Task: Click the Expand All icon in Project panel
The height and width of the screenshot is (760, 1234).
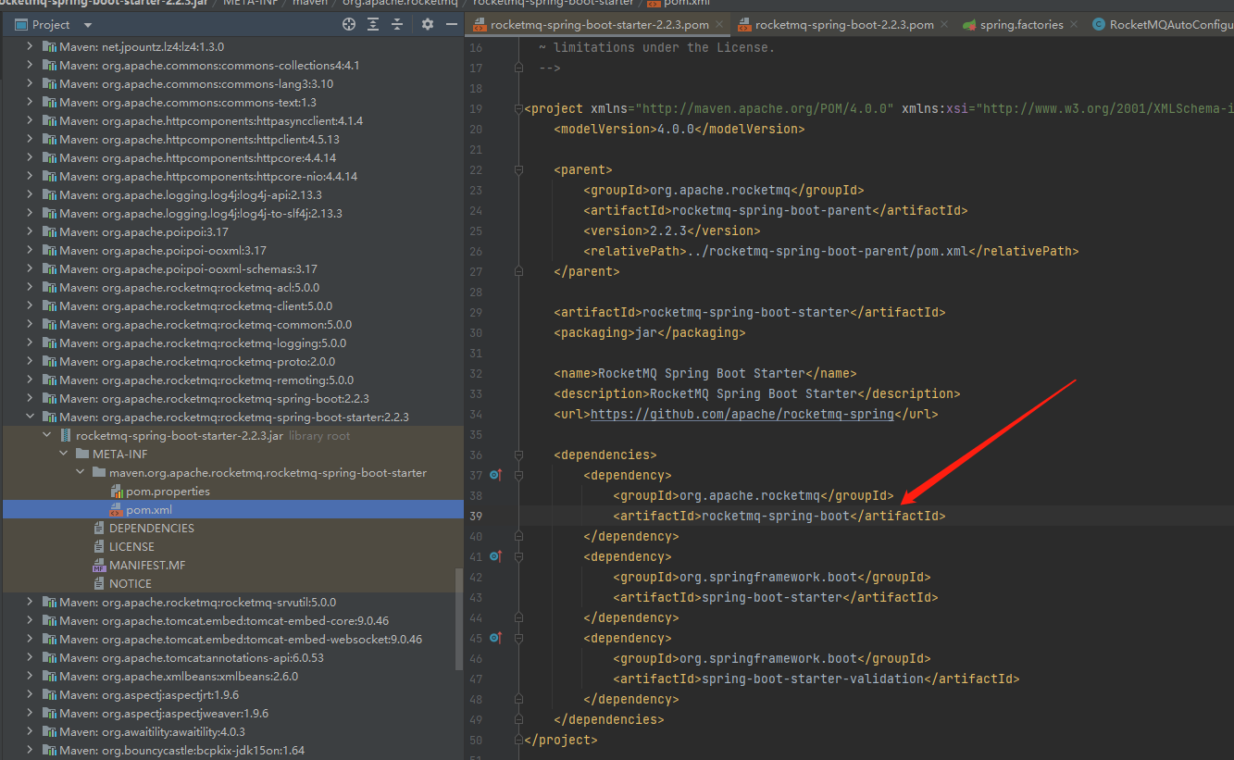Action: point(373,25)
